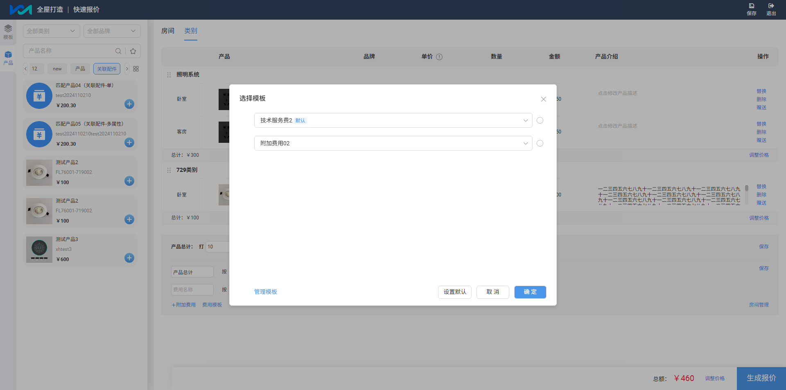Click 替换 in 卧室 row of 照明系统
Screen dimensions: 786x390
(x=761, y=91)
